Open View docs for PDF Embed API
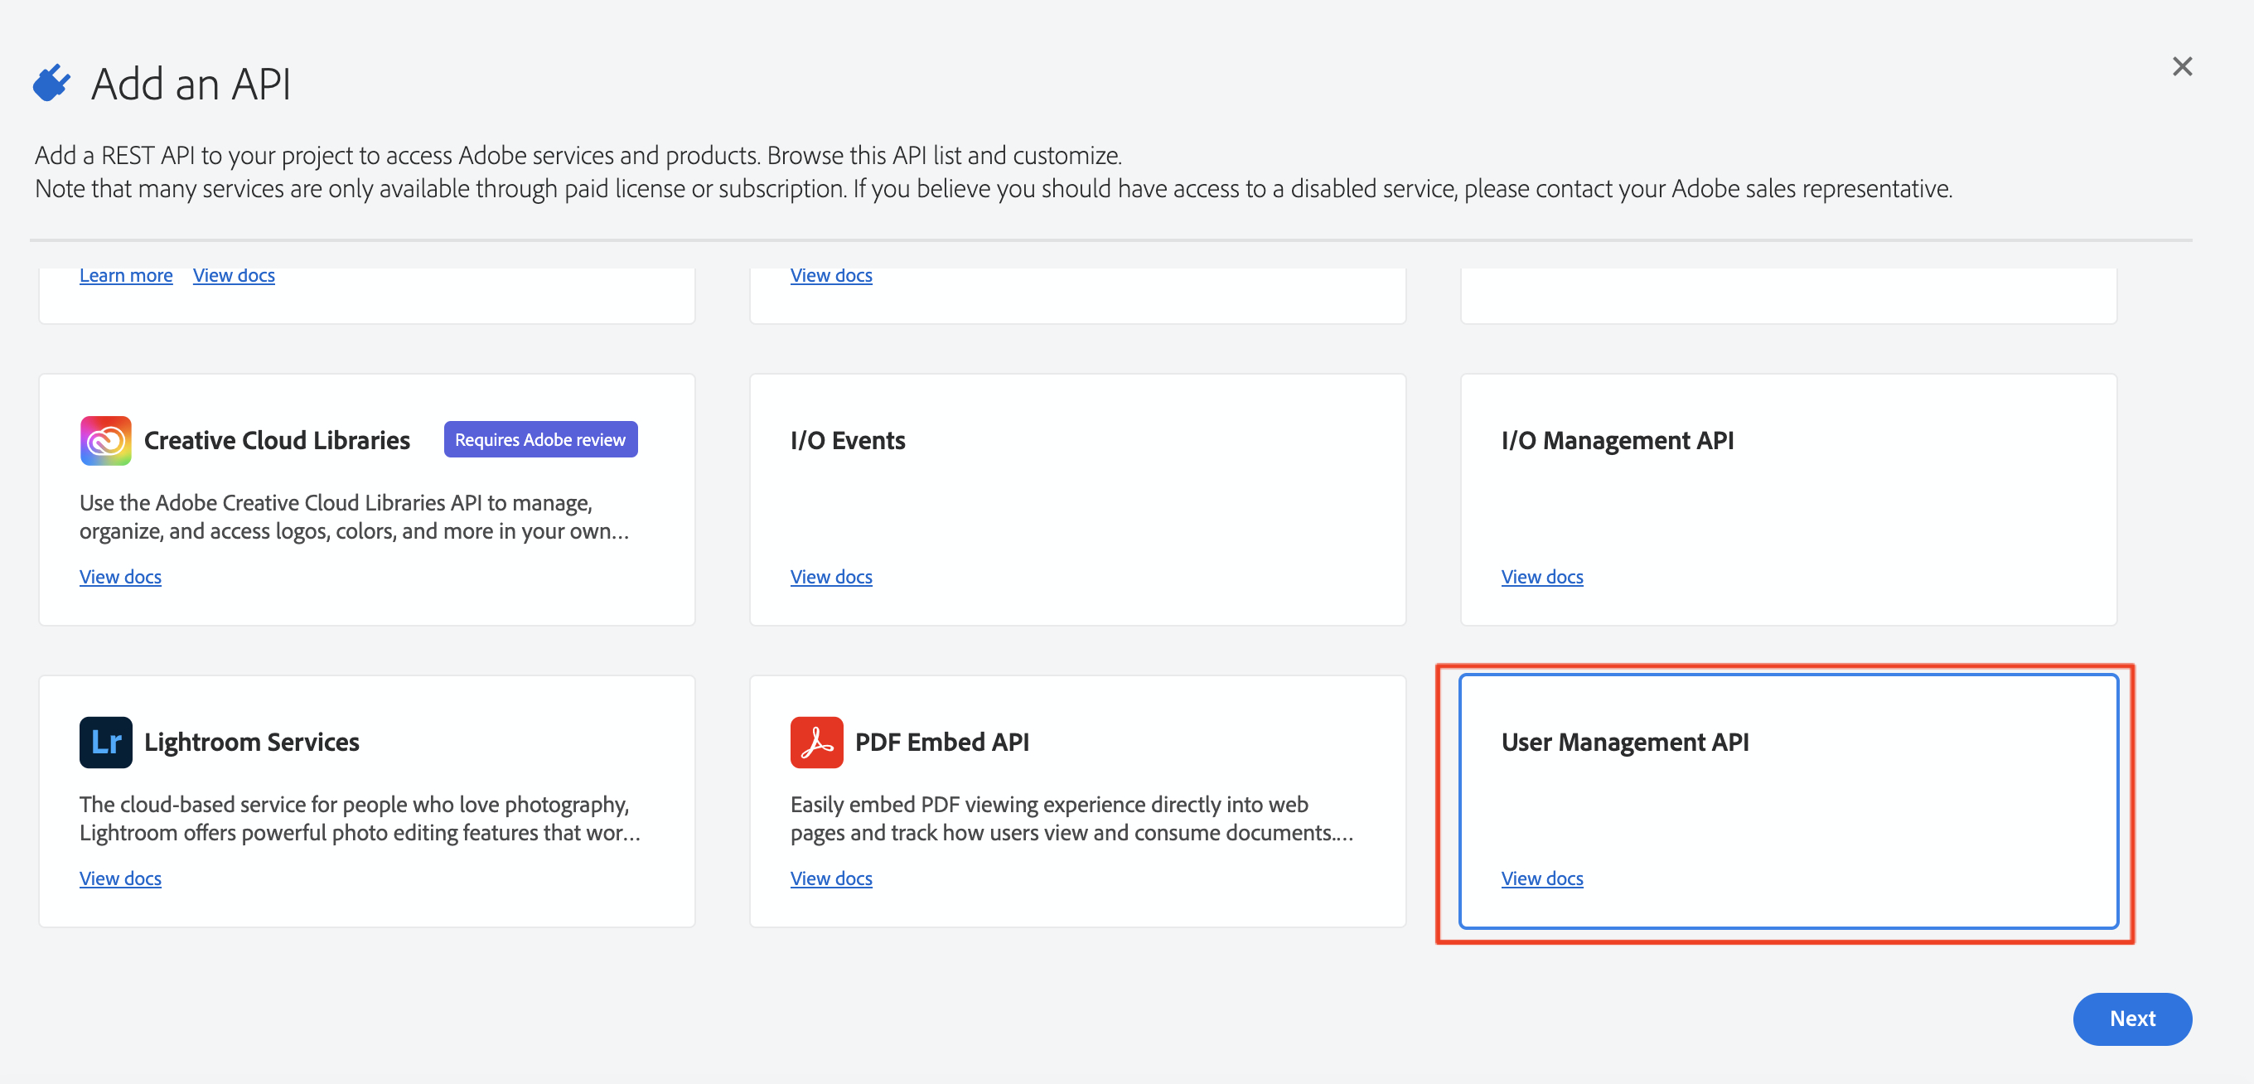Image resolution: width=2254 pixels, height=1084 pixels. click(830, 878)
